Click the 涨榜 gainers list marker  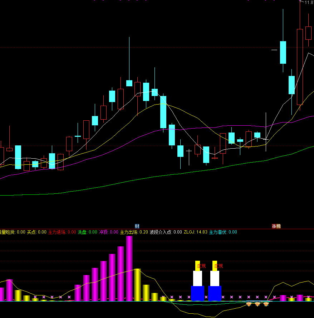pos(276,226)
